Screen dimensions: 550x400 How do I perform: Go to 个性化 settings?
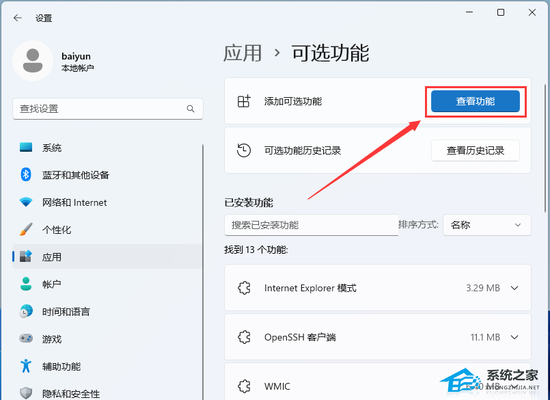107,230
